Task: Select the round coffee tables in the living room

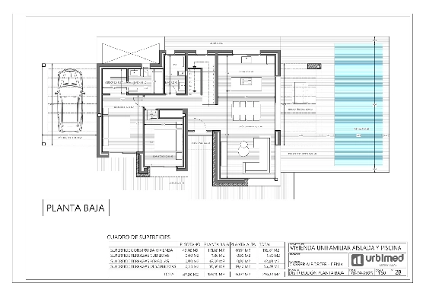Action: 243,148
